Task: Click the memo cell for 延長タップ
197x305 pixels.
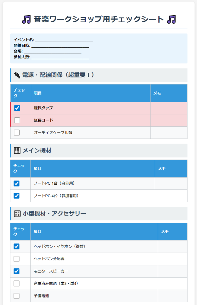Action: tap(169, 108)
